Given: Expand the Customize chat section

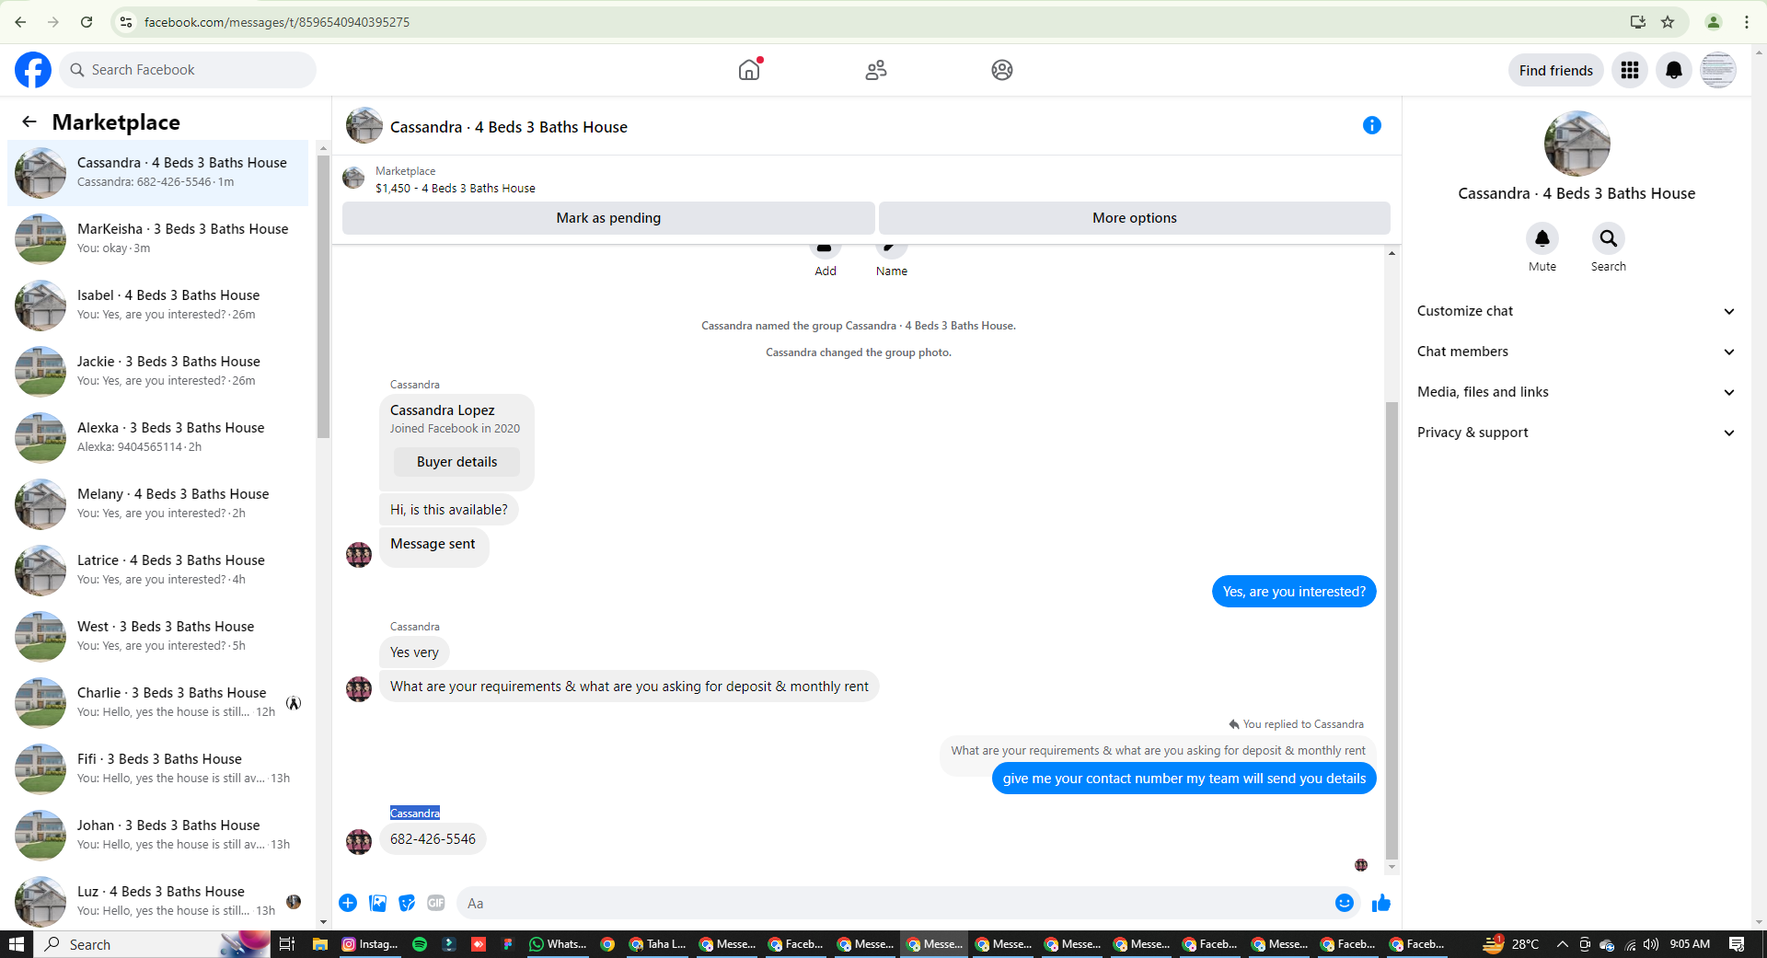Looking at the screenshot, I should pyautogui.click(x=1576, y=311).
